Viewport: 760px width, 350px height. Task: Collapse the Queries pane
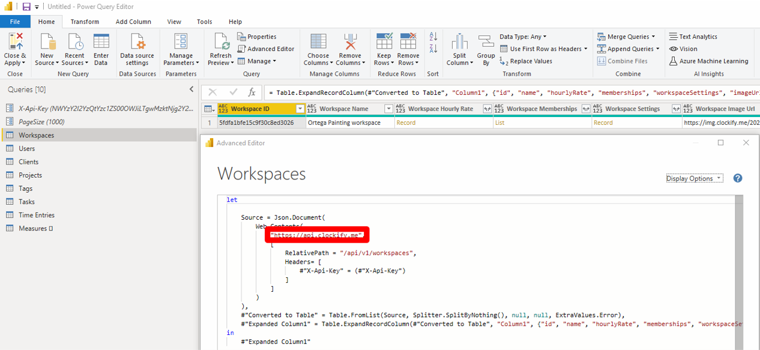point(192,89)
